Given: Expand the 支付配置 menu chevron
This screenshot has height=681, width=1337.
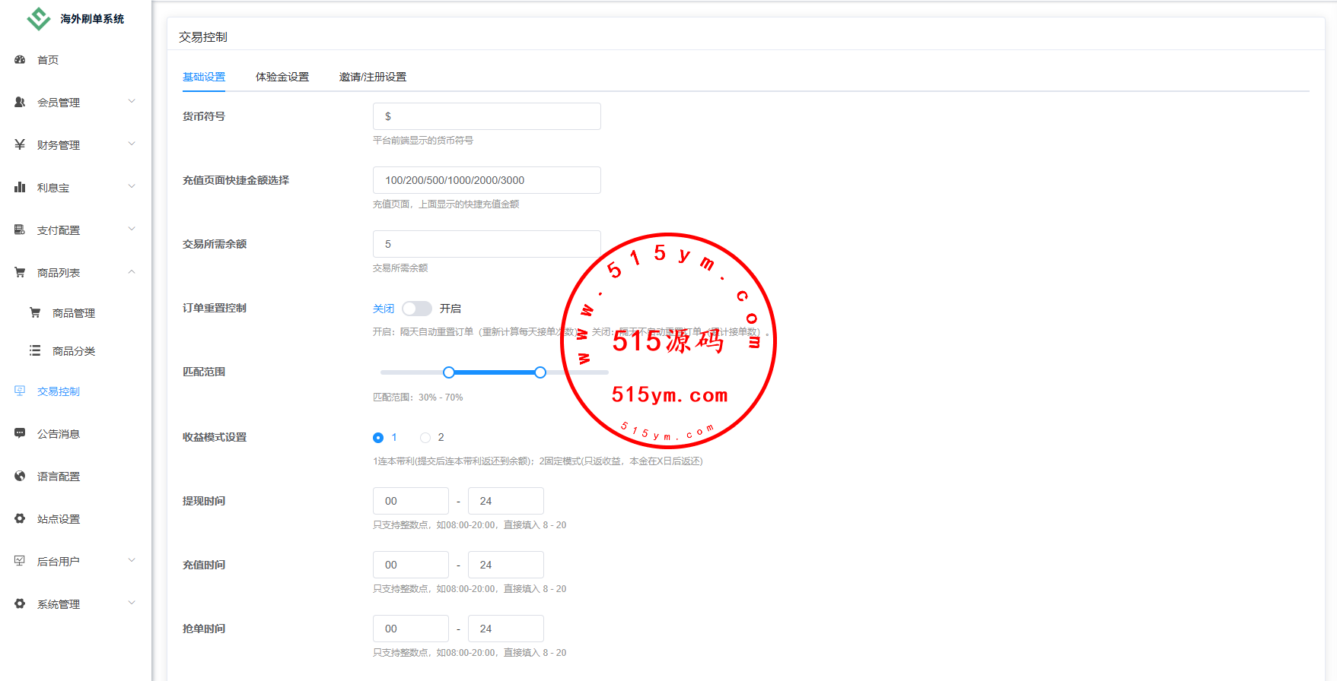Looking at the screenshot, I should (132, 229).
